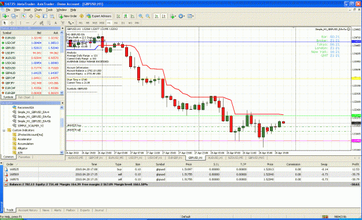Open the Help menu
This screenshot has height=220, width=362.
point(73,10)
